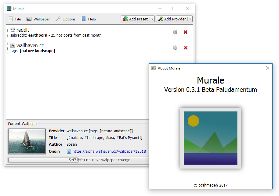Click the Version 0.3.1 Beta Paludamentum text
This screenshot has width=279, height=196.
click(211, 90)
